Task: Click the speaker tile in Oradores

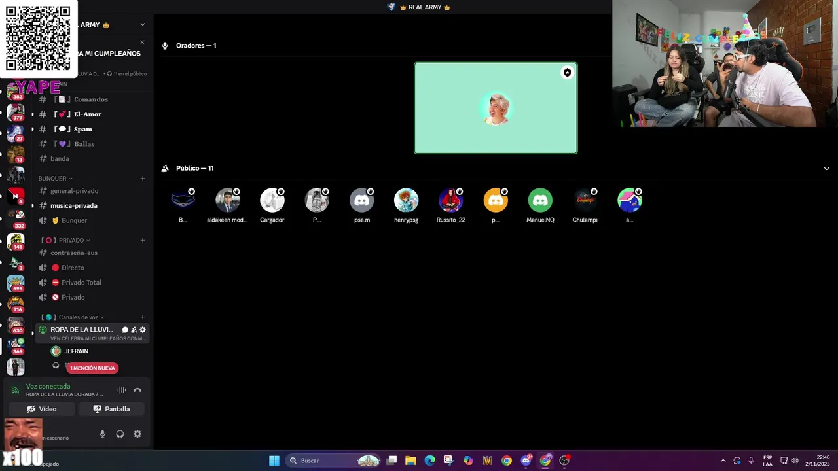Action: [496, 108]
